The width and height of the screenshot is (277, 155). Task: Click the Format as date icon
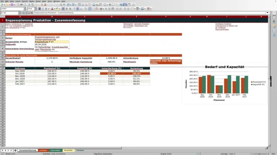tap(113, 9)
